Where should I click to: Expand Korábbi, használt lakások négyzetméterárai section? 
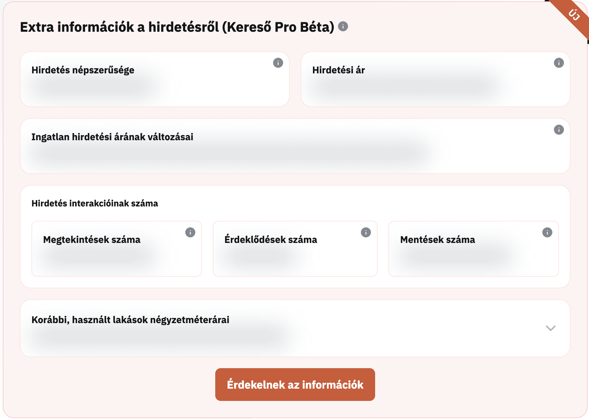550,328
